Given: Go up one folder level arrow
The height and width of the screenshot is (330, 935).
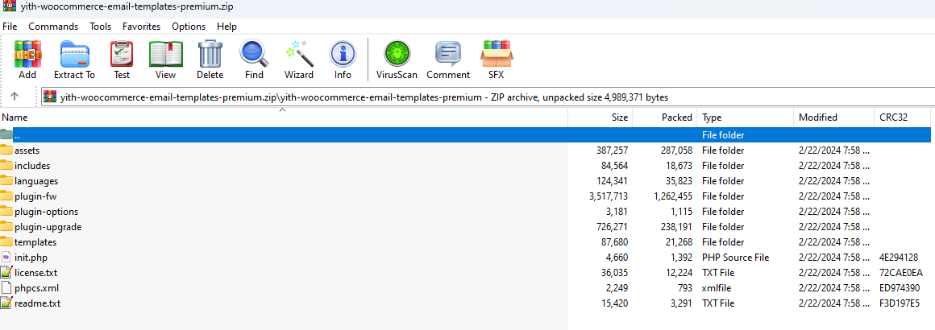Looking at the screenshot, I should [15, 97].
